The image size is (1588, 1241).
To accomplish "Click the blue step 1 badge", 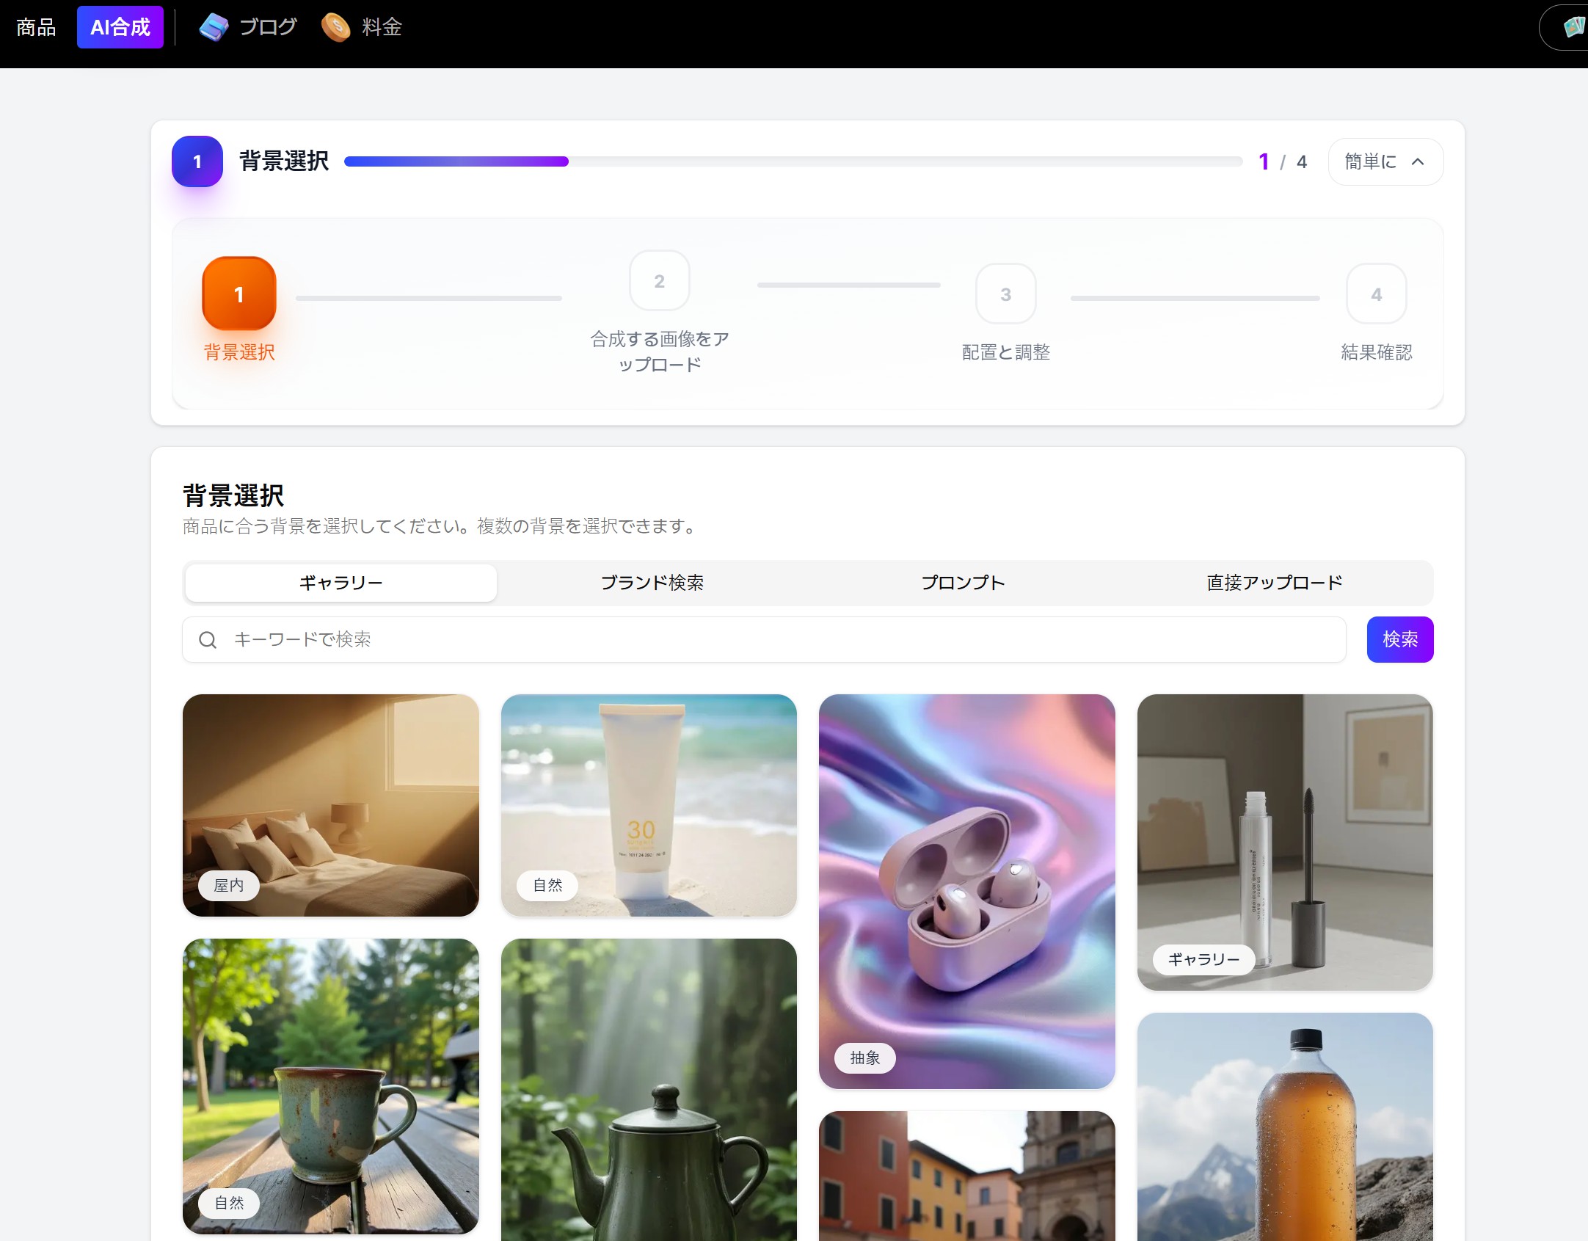I will point(197,161).
